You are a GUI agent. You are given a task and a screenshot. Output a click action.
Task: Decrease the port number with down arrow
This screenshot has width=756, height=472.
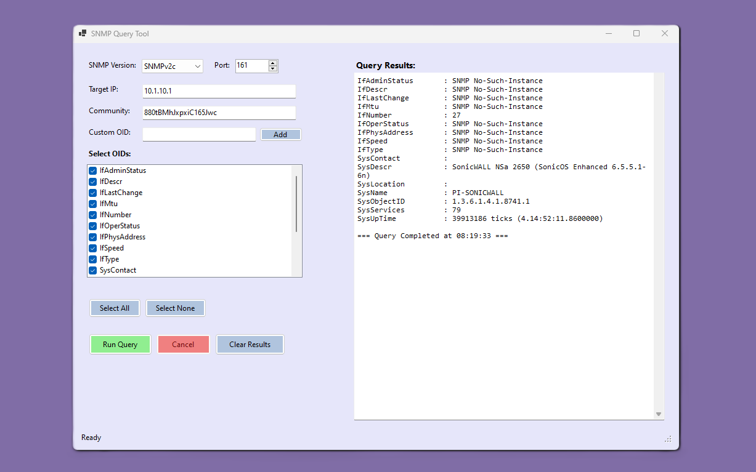[x=273, y=68]
